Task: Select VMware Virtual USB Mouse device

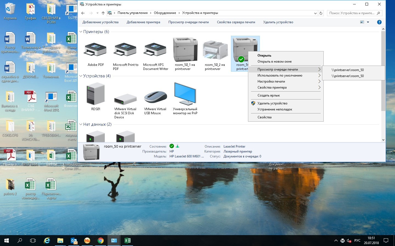Action: (156, 97)
